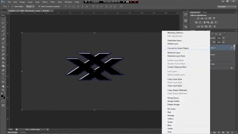The height and width of the screenshot is (134, 238).
Task: Close the Untitled-1 document tab
Action: click(52, 11)
